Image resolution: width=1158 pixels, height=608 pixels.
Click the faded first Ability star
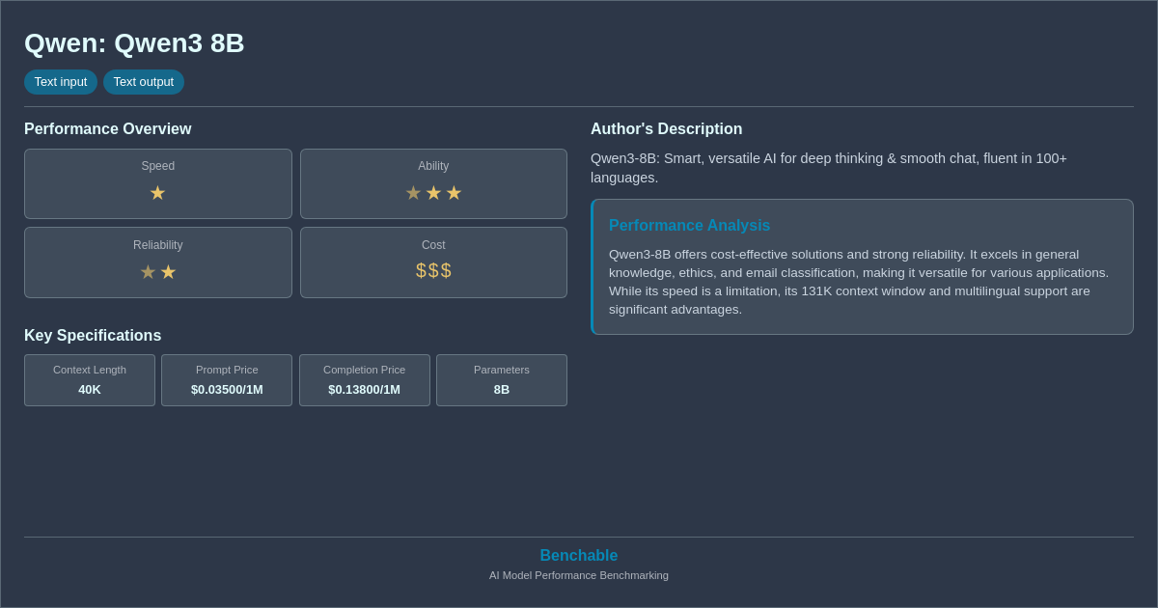pos(413,193)
